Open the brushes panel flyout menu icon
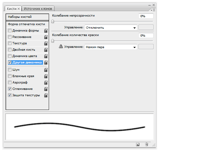222x152 pixels. [154, 10]
